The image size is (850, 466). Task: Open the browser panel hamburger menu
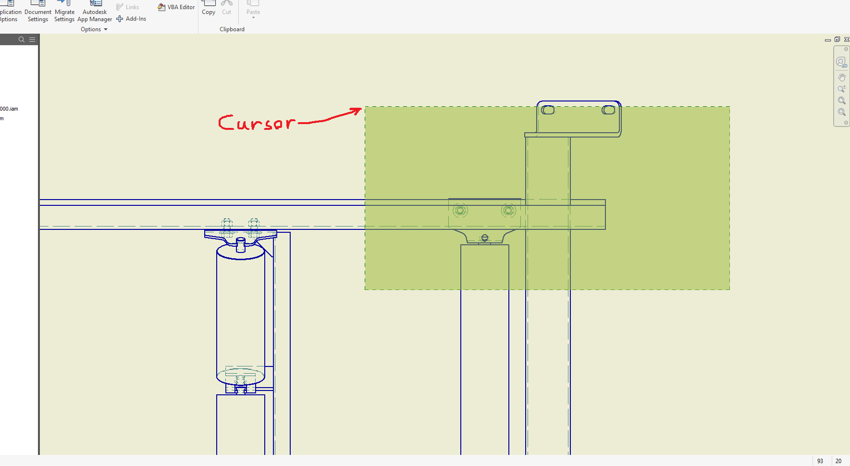click(32, 39)
